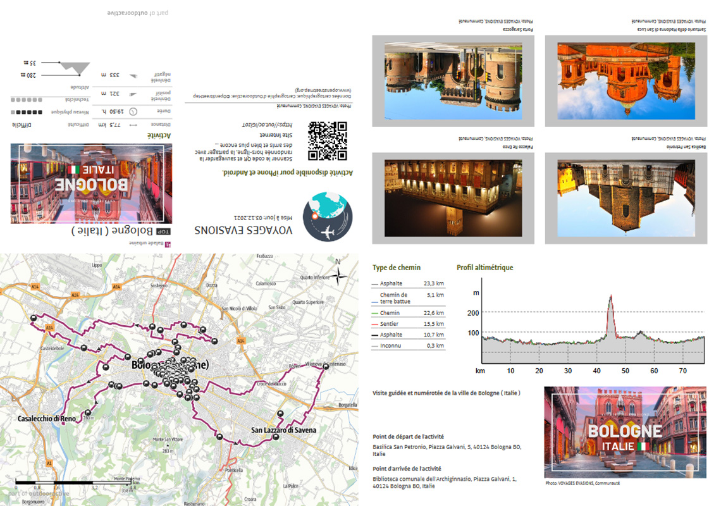Click the Biblioteca comunale dell'Archiginnasio address
The image size is (721, 506).
click(445, 483)
